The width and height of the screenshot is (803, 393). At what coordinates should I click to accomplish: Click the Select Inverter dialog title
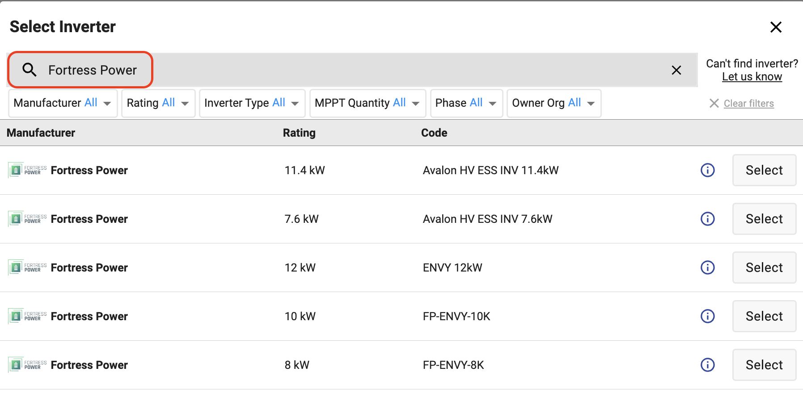click(63, 27)
